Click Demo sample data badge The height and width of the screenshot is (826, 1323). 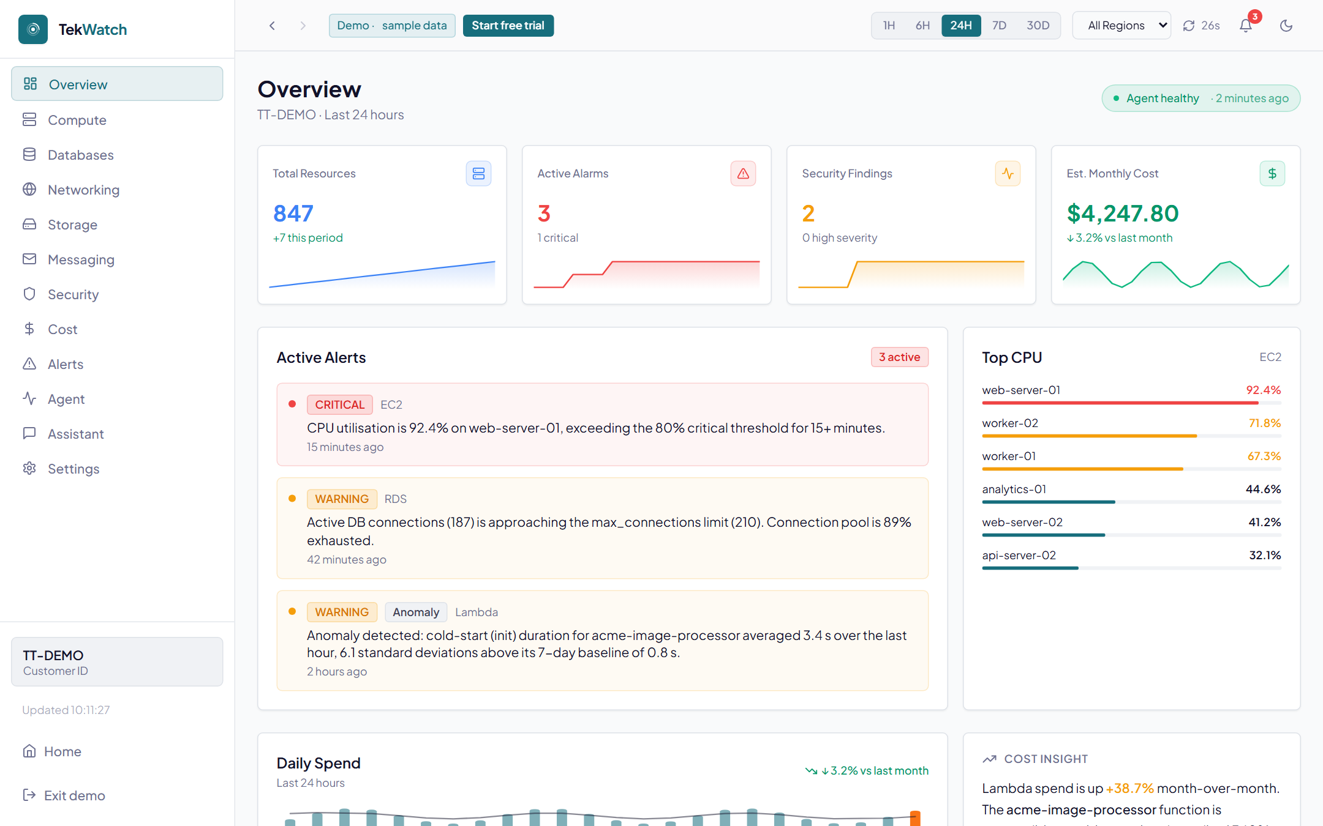392,26
